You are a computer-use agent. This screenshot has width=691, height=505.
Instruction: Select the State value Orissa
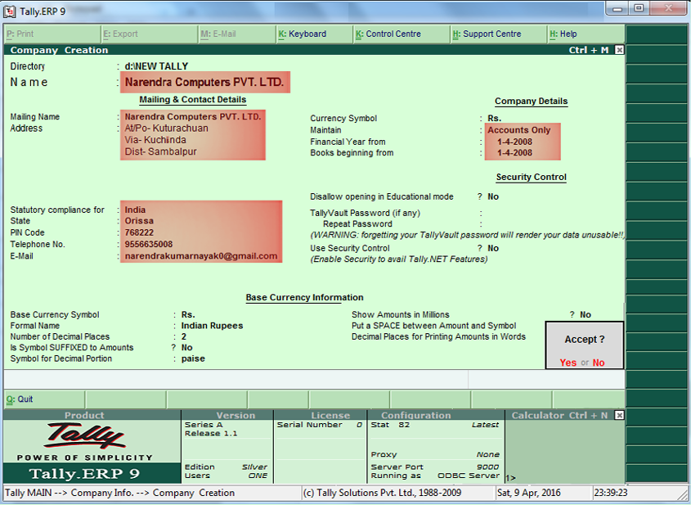(139, 221)
